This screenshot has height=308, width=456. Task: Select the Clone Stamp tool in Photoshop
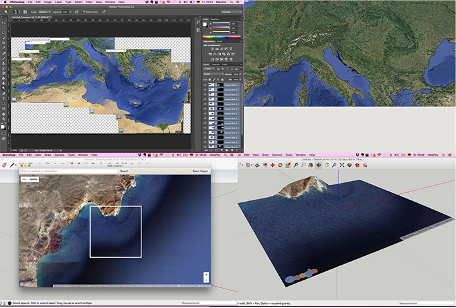[x=4, y=63]
